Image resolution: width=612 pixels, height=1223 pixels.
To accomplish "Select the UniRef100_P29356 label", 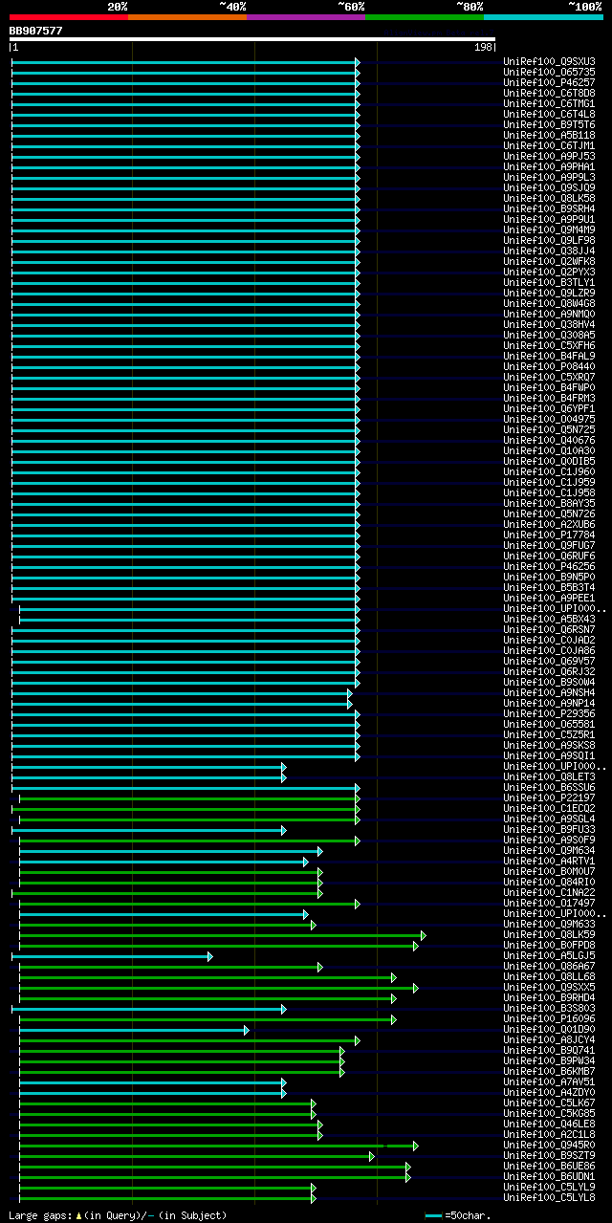I will coord(549,713).
